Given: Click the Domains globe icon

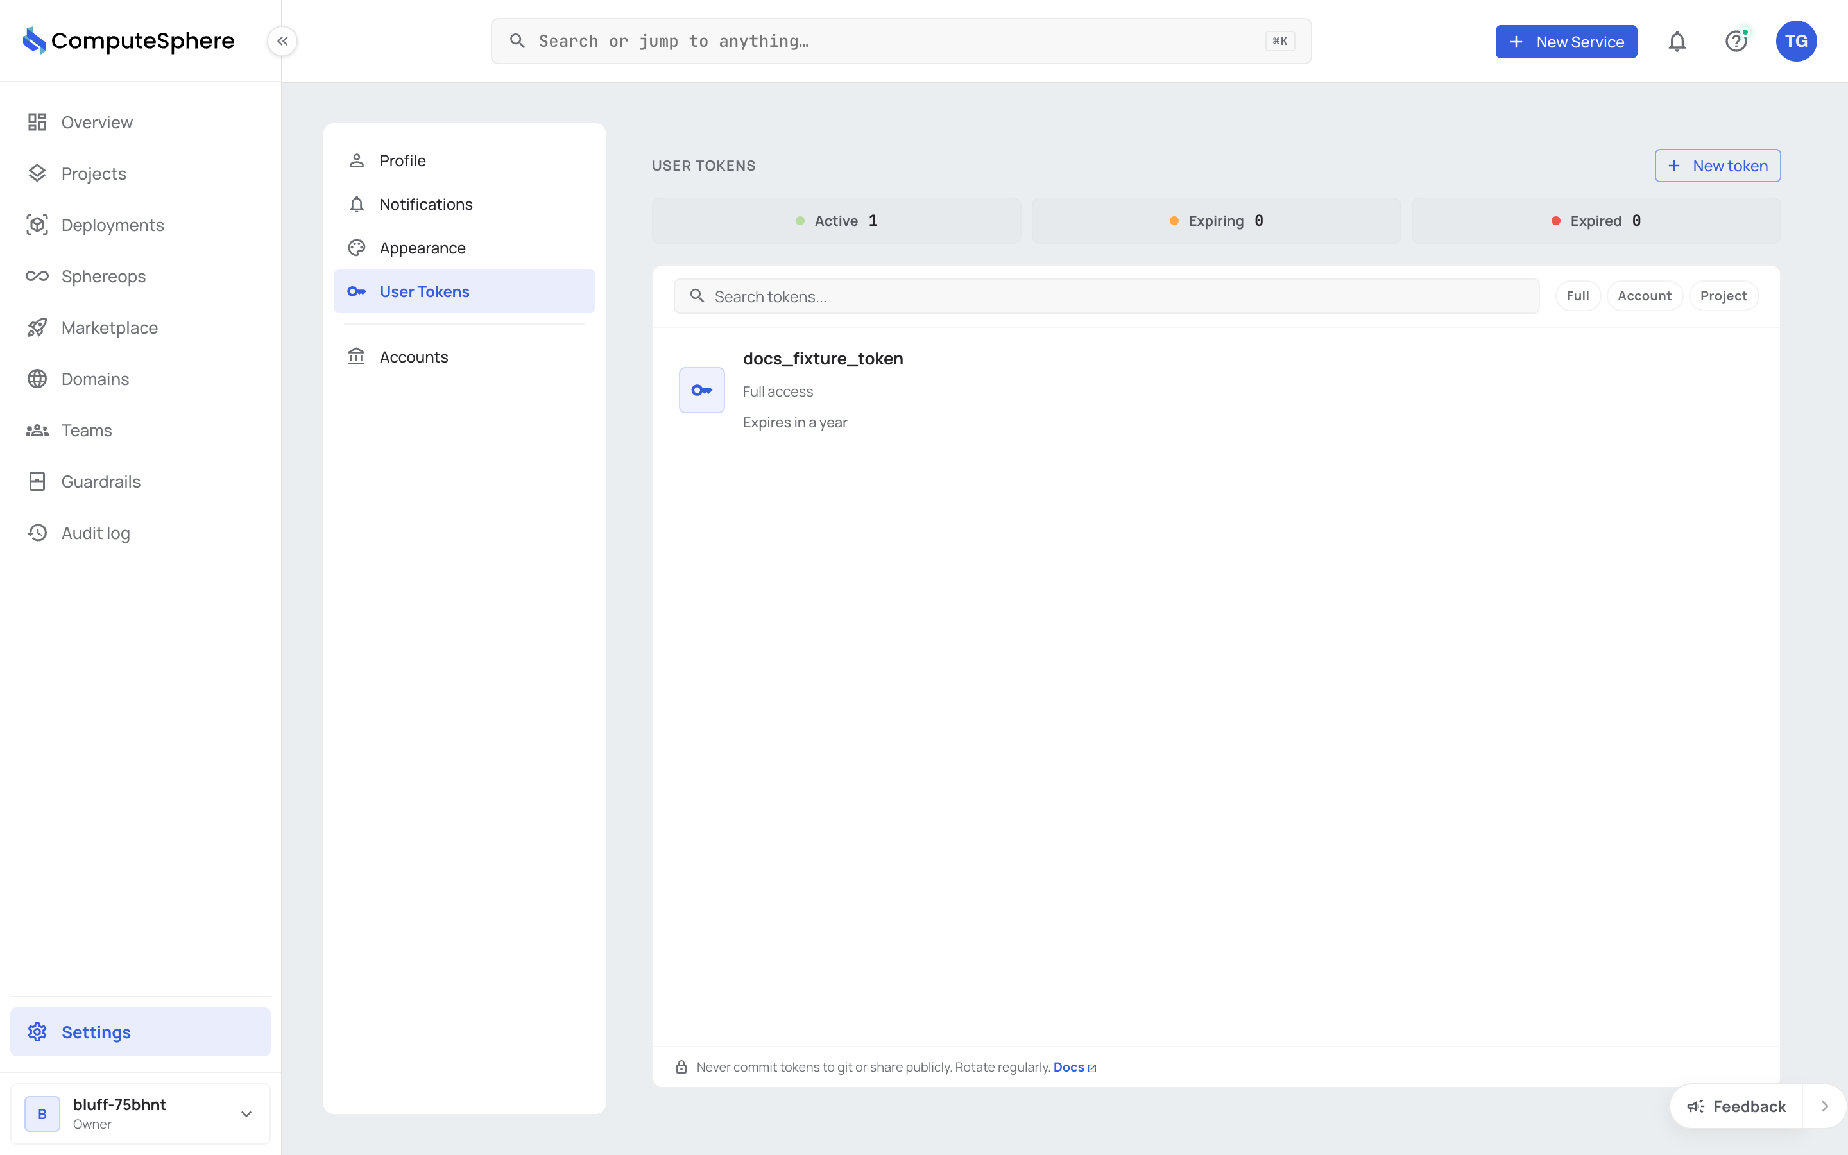Looking at the screenshot, I should [37, 379].
